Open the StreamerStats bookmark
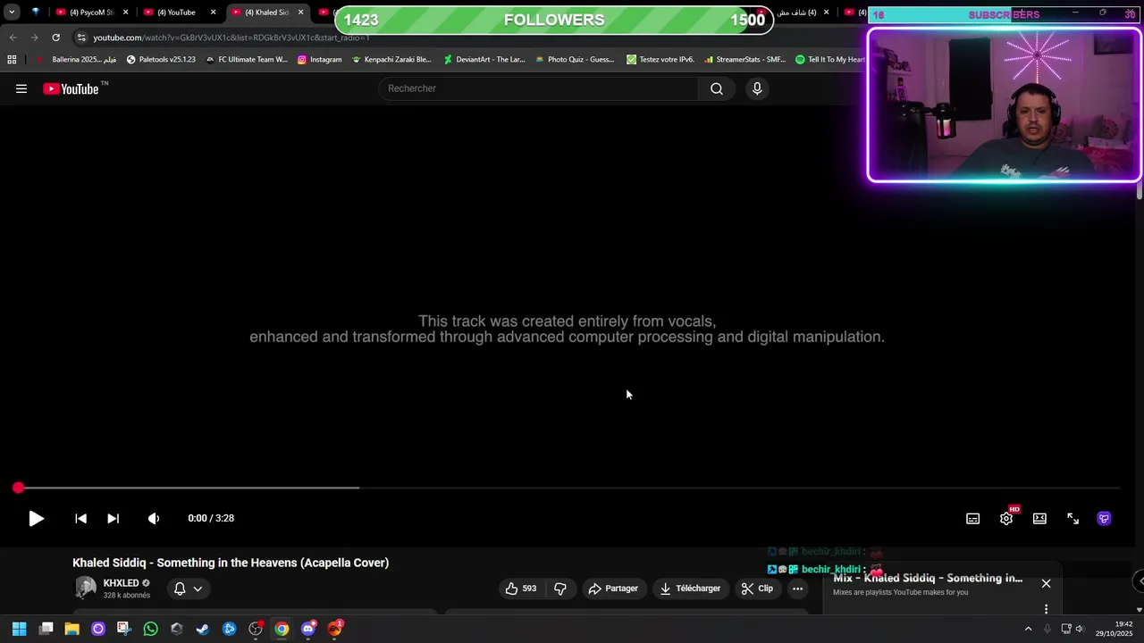The width and height of the screenshot is (1144, 643). point(744,60)
